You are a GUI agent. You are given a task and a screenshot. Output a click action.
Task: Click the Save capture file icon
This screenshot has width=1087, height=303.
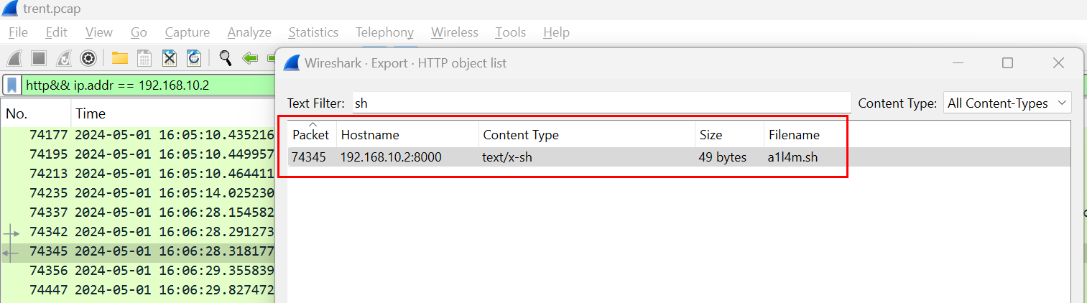144,57
